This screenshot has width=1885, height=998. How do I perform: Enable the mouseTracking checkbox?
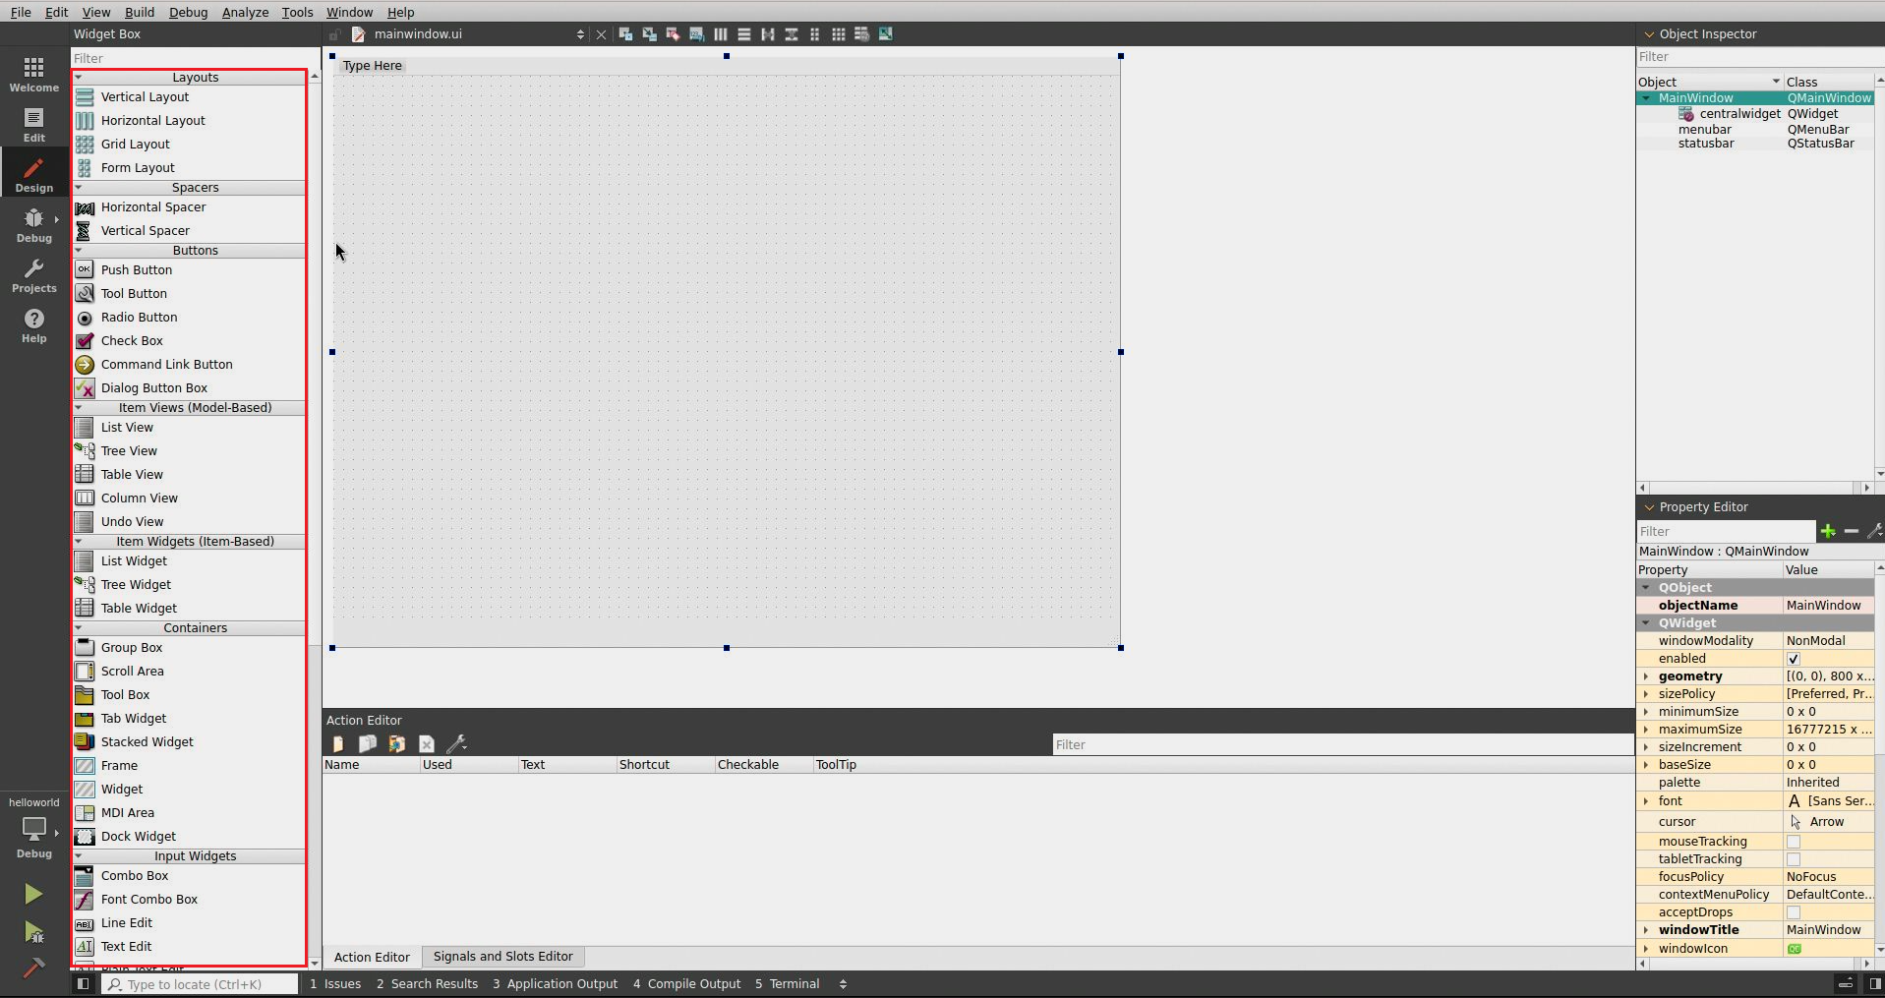point(1793,842)
